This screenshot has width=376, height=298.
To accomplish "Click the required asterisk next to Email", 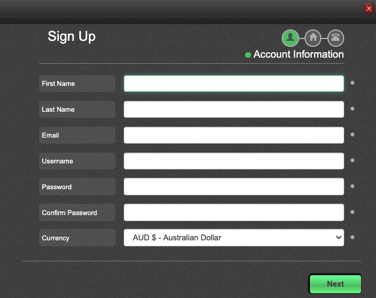I will point(353,135).
